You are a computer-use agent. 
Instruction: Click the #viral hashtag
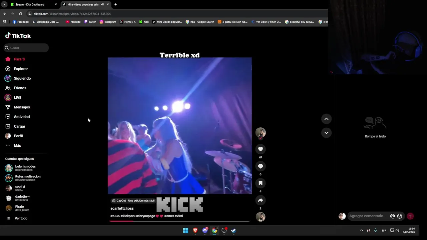[178, 216]
